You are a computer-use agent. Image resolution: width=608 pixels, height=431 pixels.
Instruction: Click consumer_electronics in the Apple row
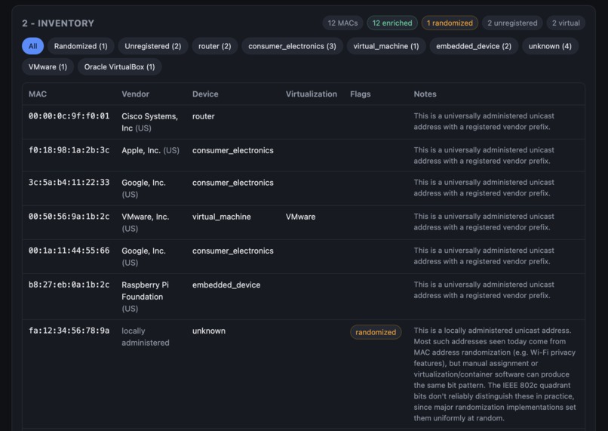pyautogui.click(x=232, y=150)
